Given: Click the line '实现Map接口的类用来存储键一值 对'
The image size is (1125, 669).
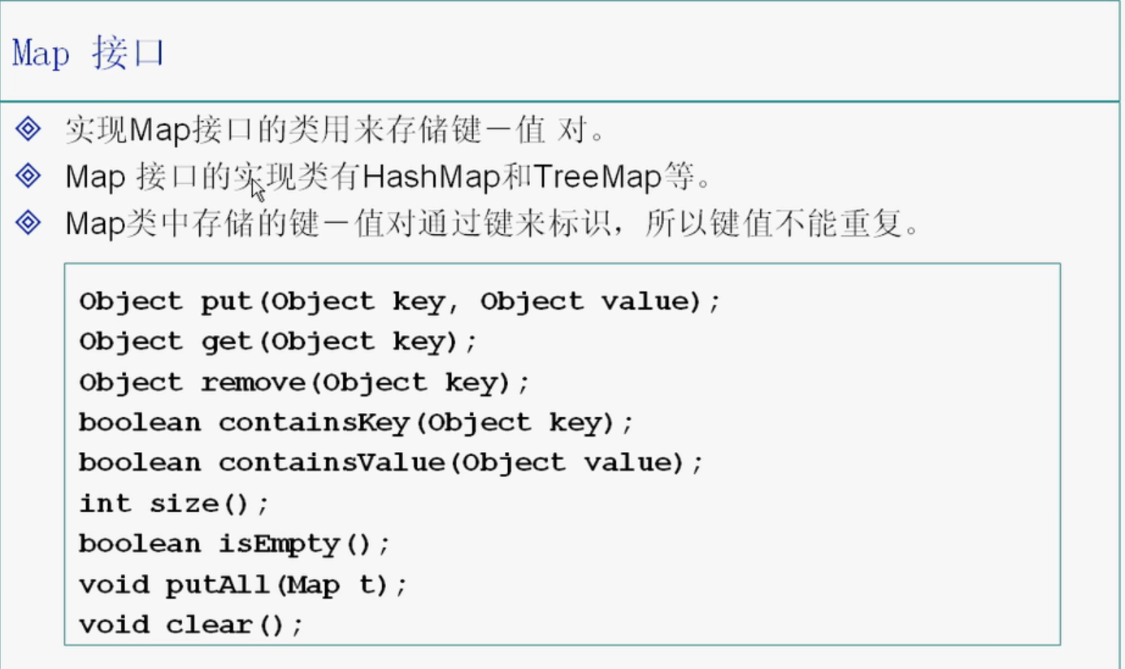Looking at the screenshot, I should tap(334, 129).
